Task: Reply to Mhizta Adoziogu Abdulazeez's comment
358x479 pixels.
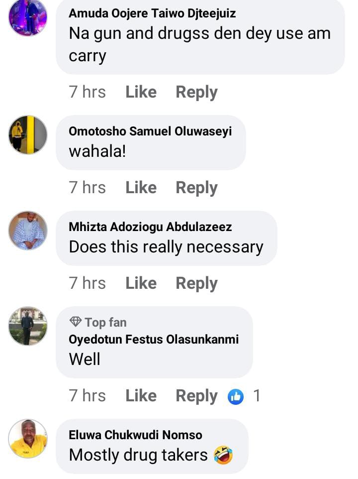Action: (196, 283)
